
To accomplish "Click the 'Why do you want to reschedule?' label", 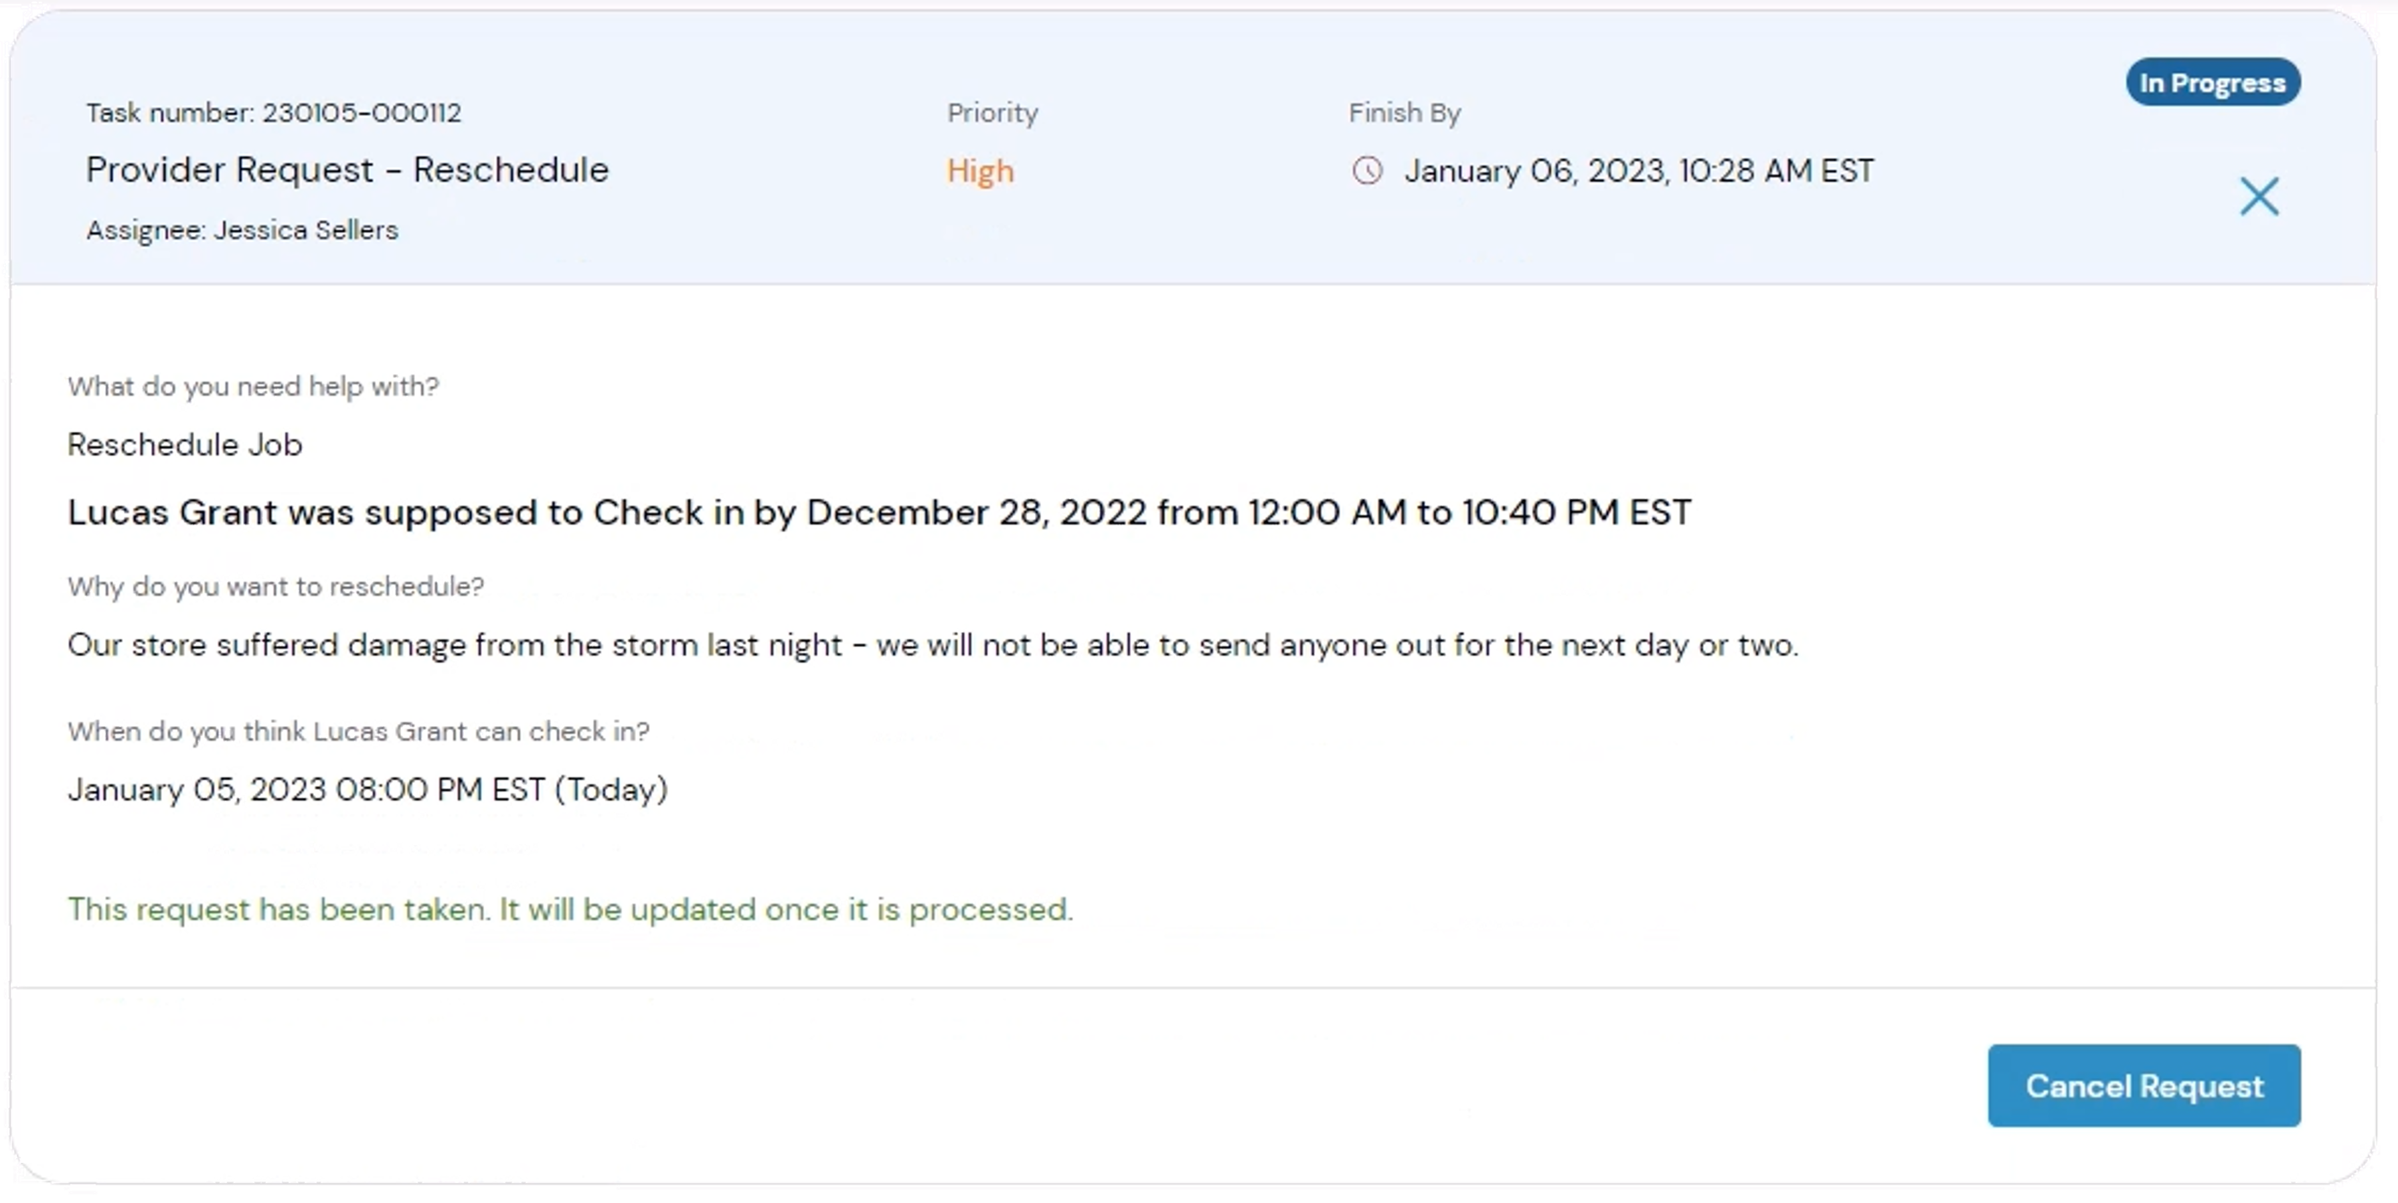I will click(276, 586).
